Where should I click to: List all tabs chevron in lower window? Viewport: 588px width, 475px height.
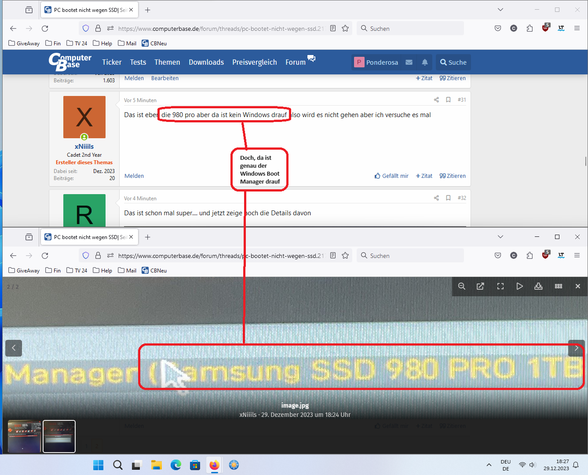500,237
